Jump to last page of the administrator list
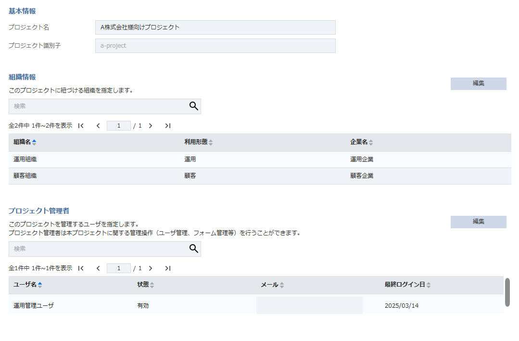 click(x=167, y=268)
